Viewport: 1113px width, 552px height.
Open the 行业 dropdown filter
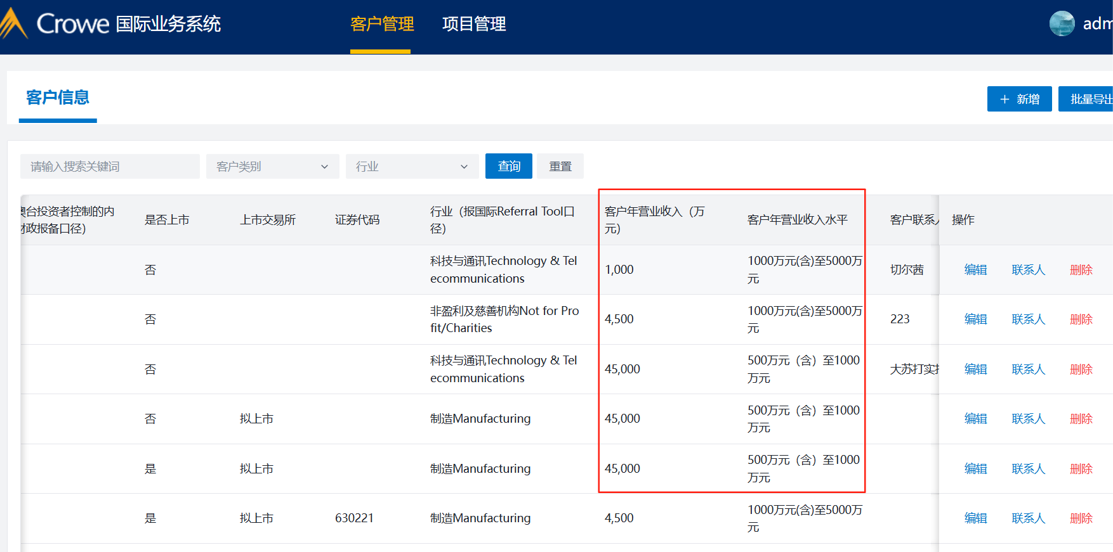tap(412, 167)
